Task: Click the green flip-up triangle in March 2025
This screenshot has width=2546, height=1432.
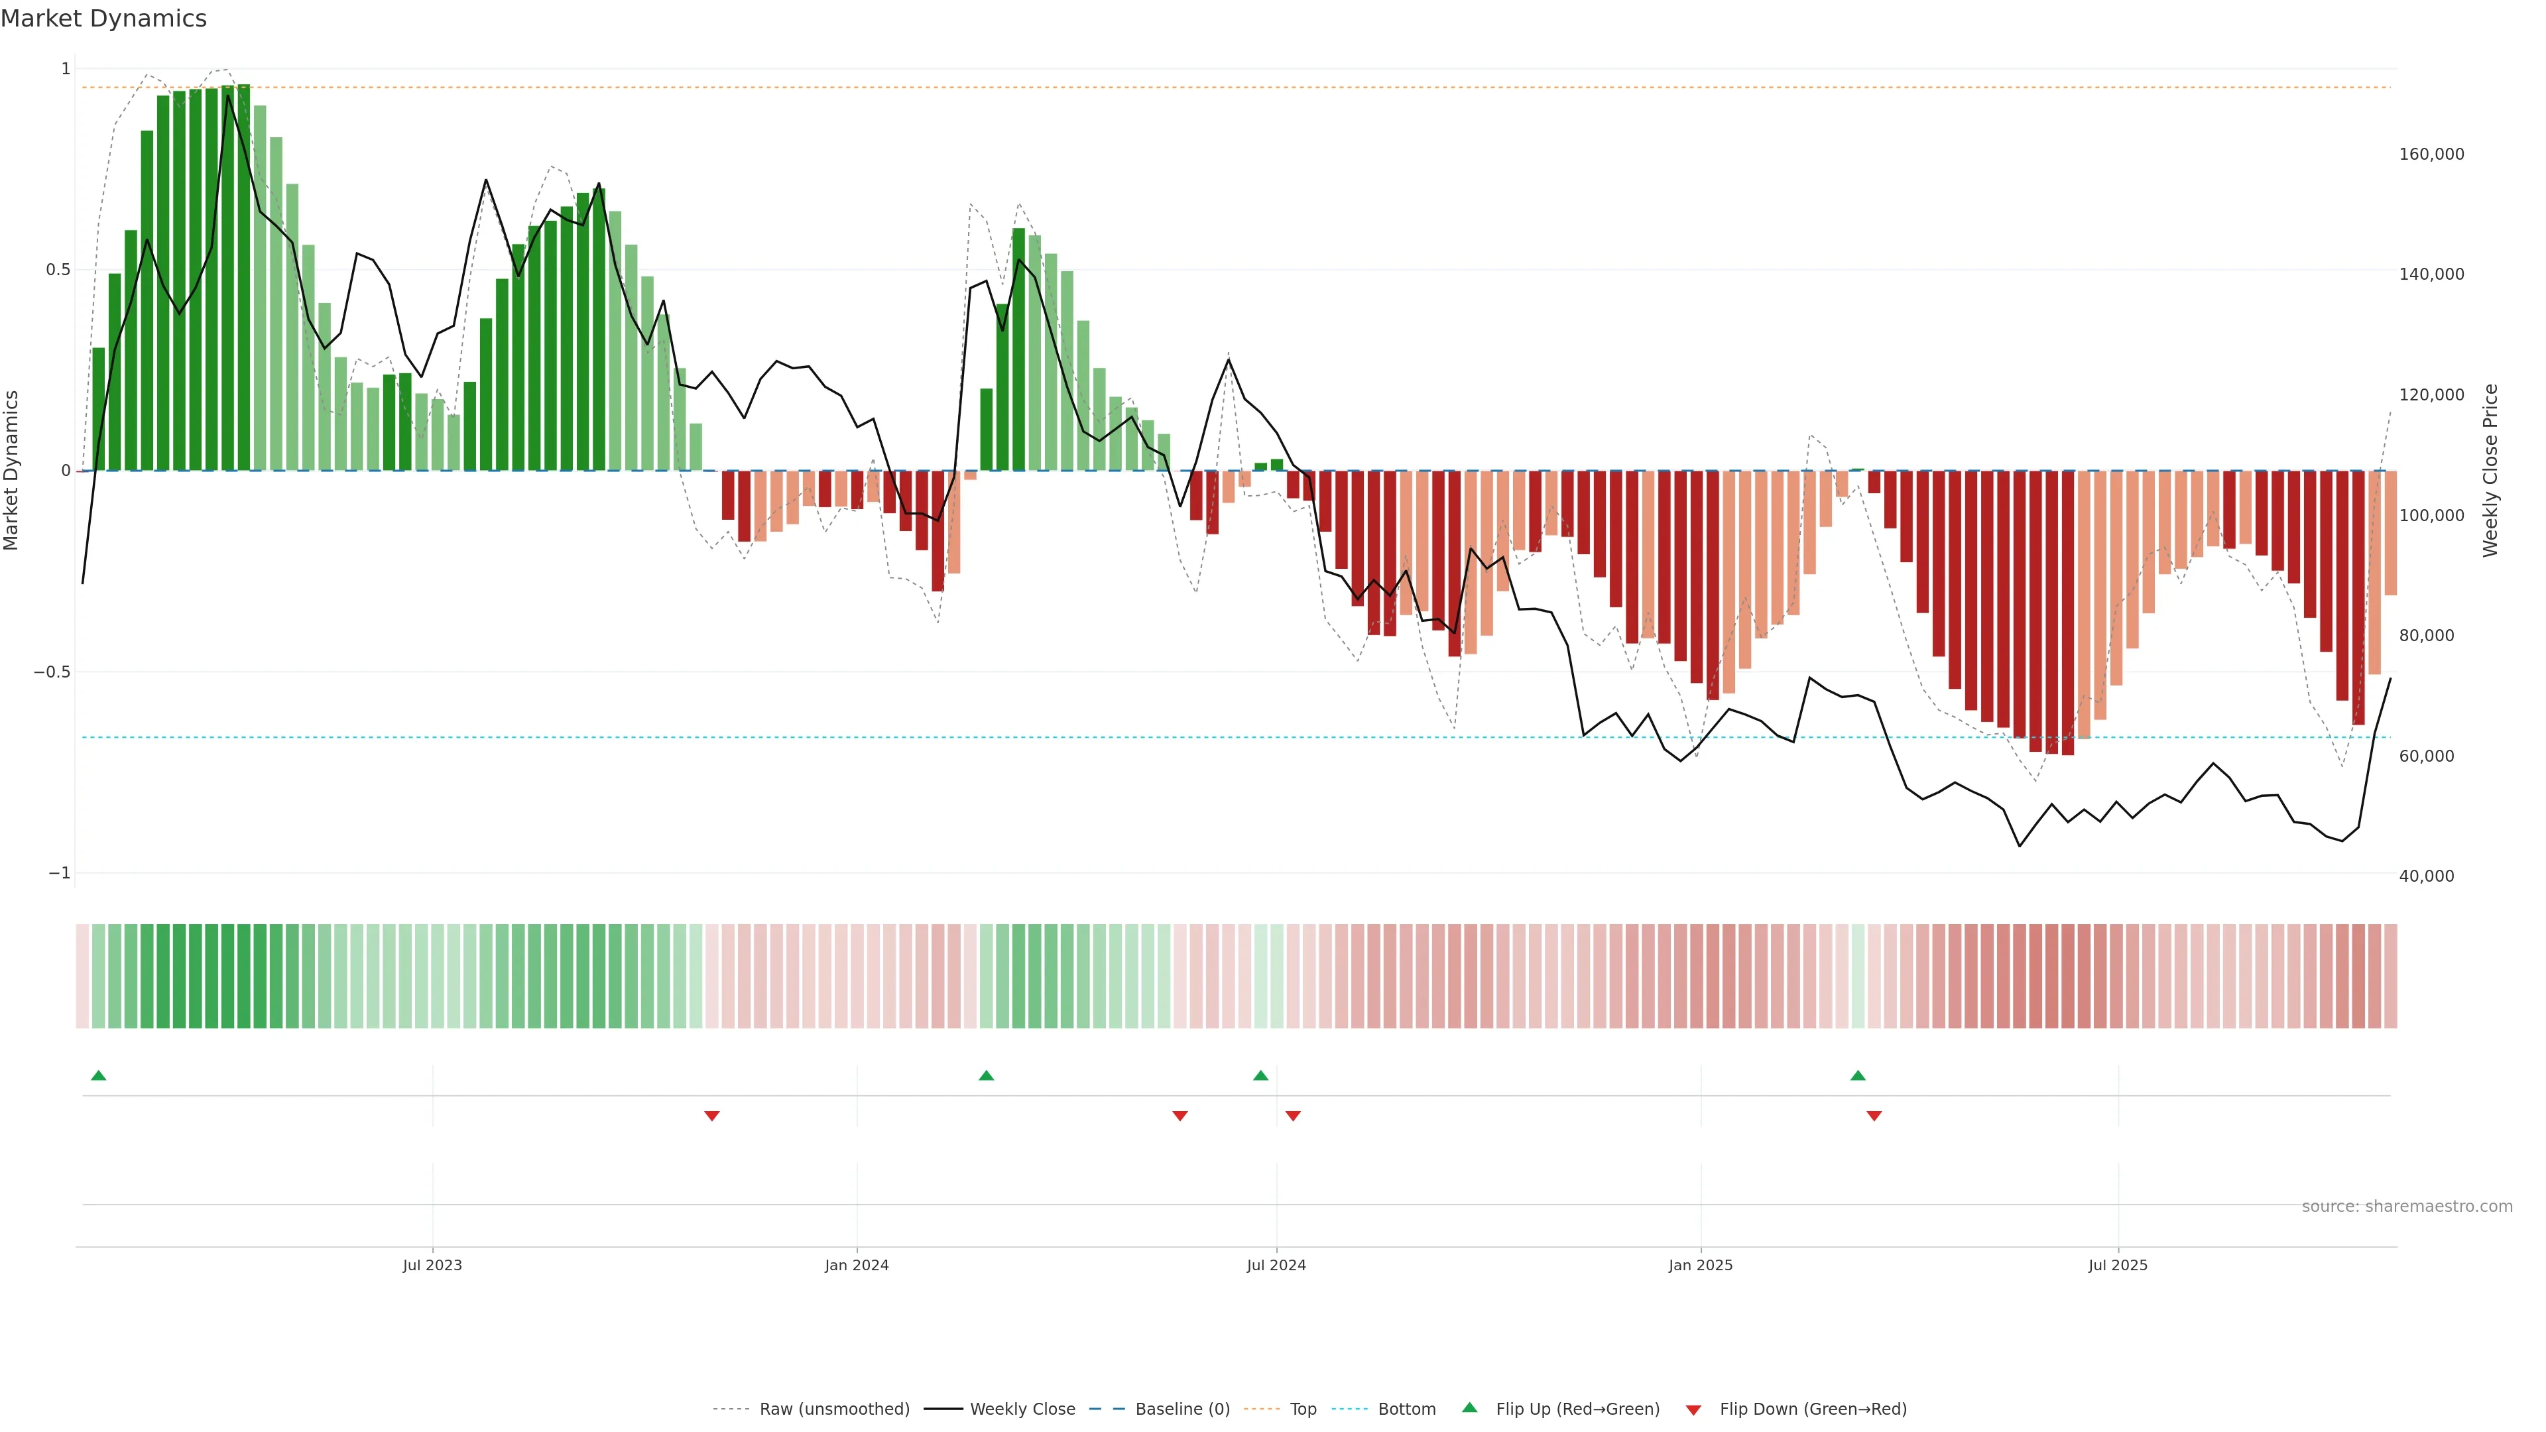Action: tap(1857, 1075)
